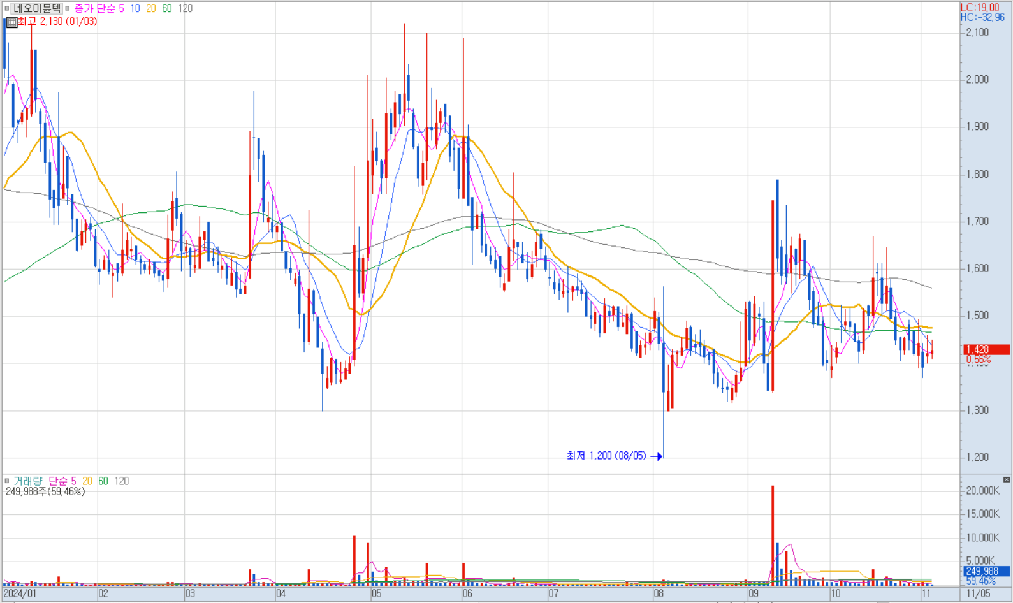Open the data table grid icon
The width and height of the screenshot is (1013, 603).
[11, 22]
